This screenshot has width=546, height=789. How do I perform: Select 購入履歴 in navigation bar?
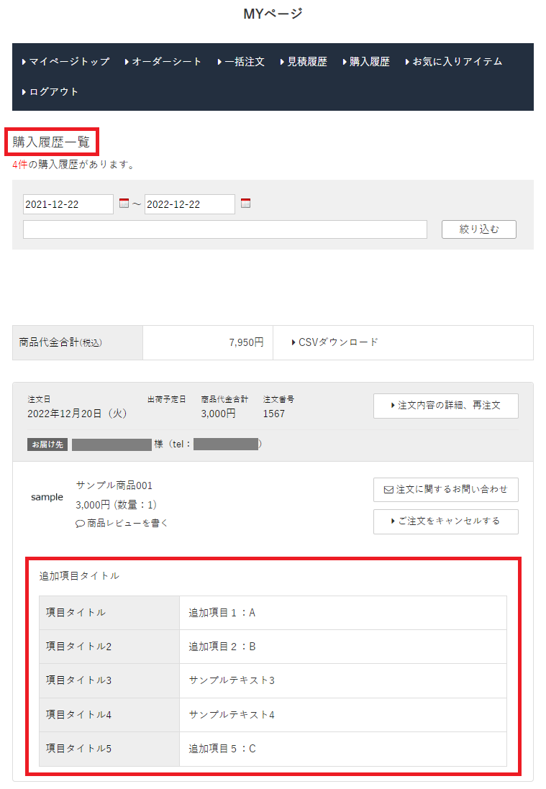tap(366, 62)
